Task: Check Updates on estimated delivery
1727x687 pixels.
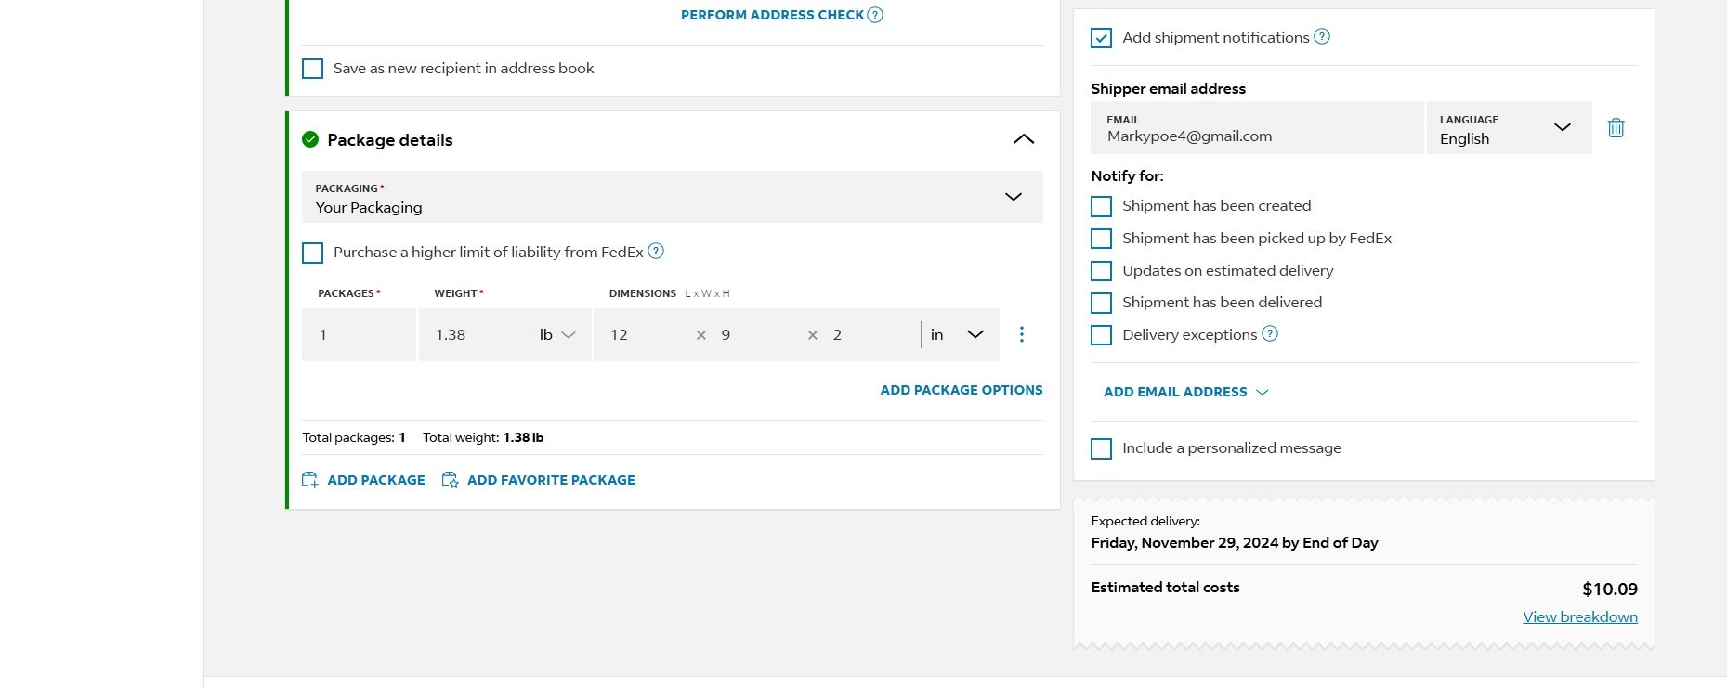Action: [x=1102, y=271]
